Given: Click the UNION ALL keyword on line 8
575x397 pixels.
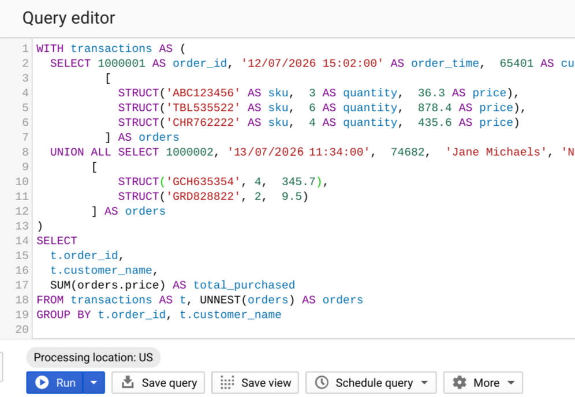Looking at the screenshot, I should pyautogui.click(x=80, y=152).
